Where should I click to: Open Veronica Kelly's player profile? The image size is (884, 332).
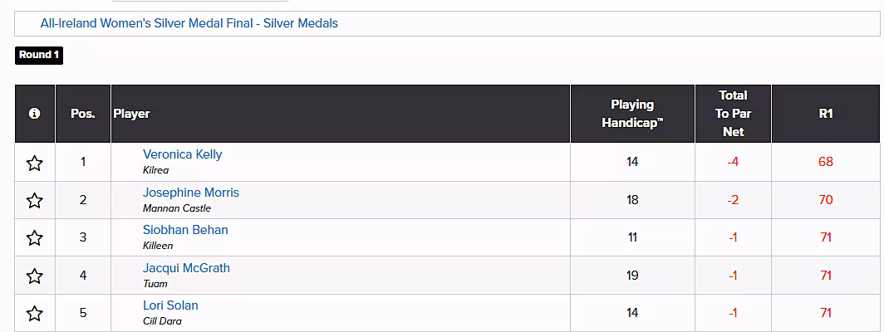point(182,154)
